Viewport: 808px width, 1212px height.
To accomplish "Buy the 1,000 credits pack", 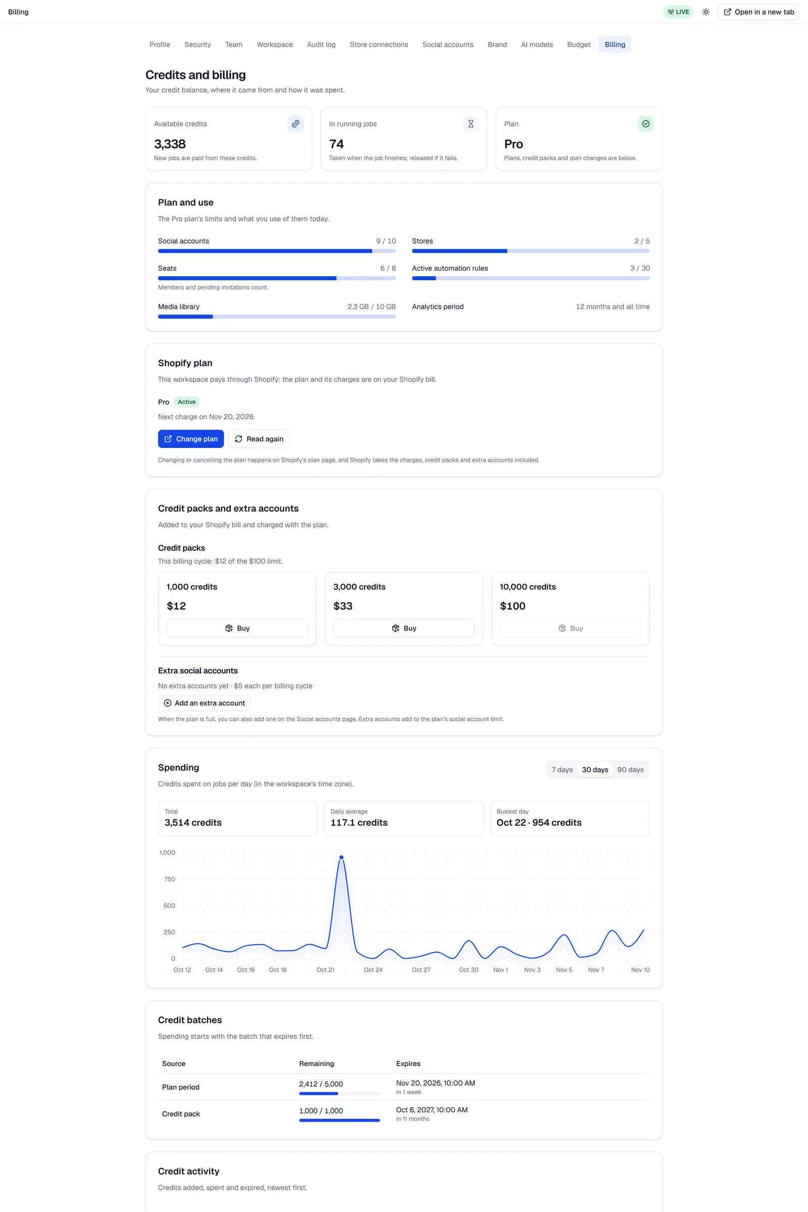I will point(237,628).
